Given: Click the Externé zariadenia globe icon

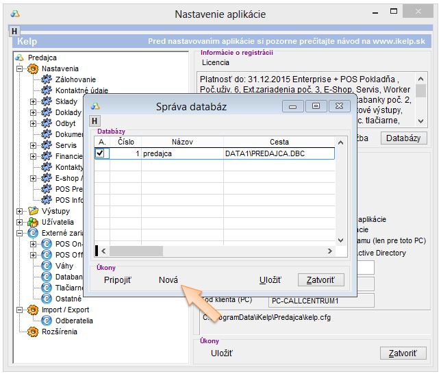Looking at the screenshot, I should [x=33, y=233].
